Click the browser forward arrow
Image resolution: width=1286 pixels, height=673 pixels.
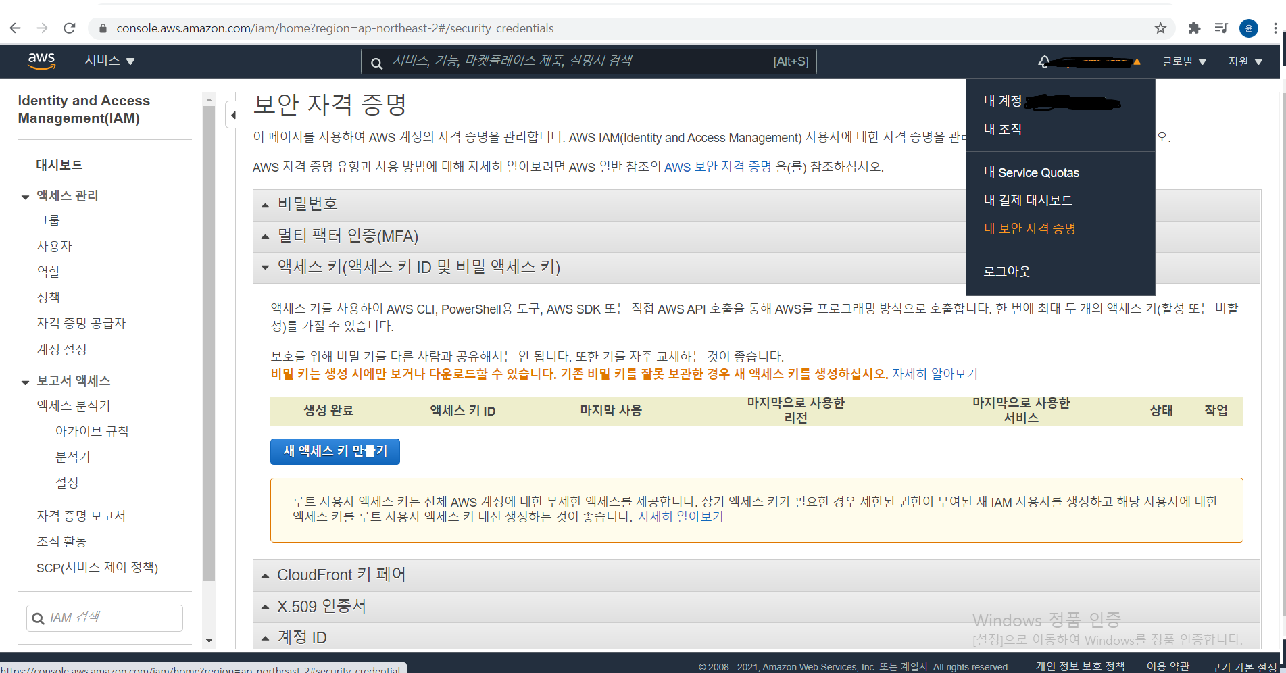click(42, 28)
